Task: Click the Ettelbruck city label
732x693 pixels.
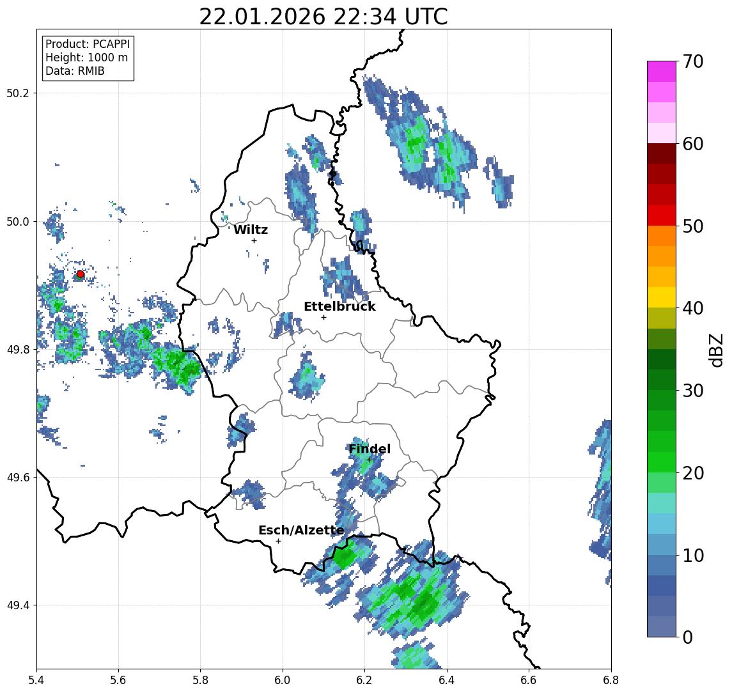Action: click(x=340, y=306)
